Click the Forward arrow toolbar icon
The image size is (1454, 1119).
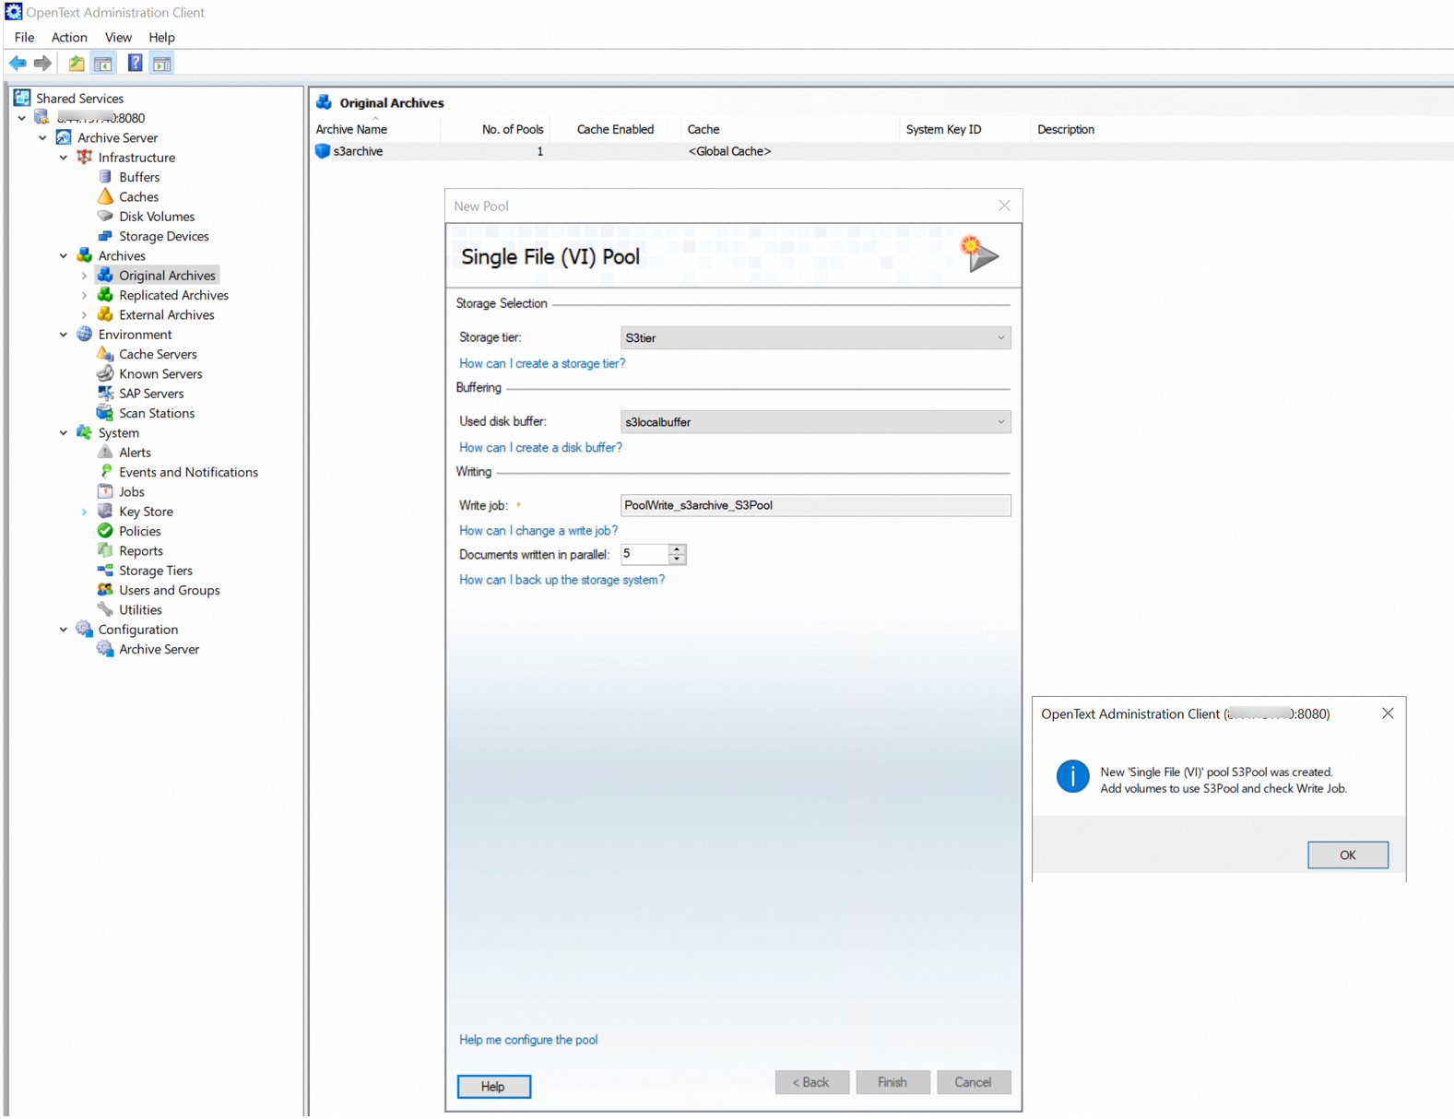coord(42,64)
